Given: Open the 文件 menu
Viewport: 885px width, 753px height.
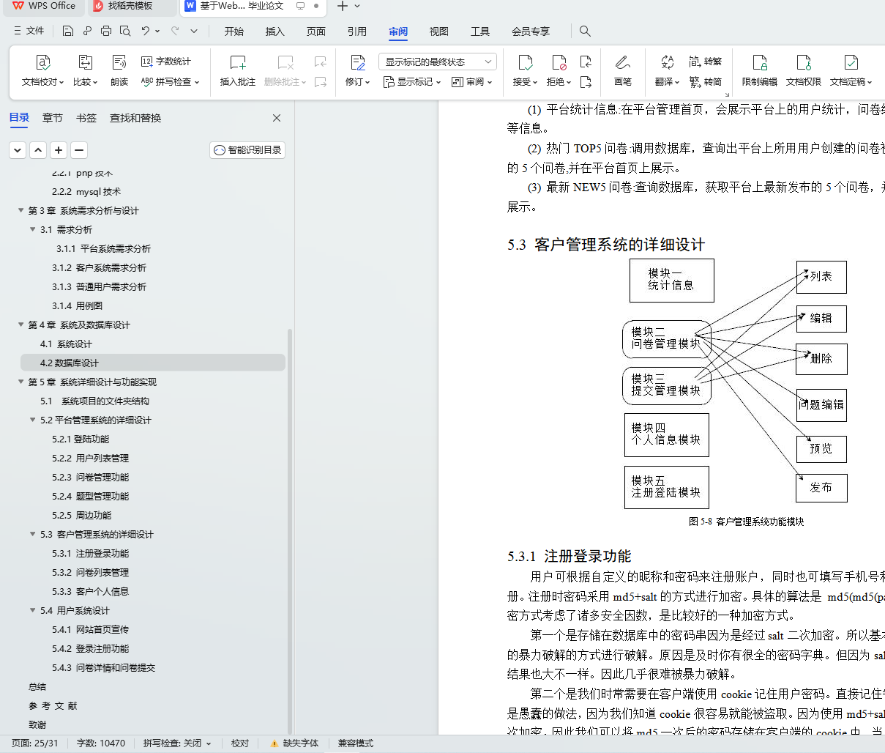Looking at the screenshot, I should [x=29, y=31].
